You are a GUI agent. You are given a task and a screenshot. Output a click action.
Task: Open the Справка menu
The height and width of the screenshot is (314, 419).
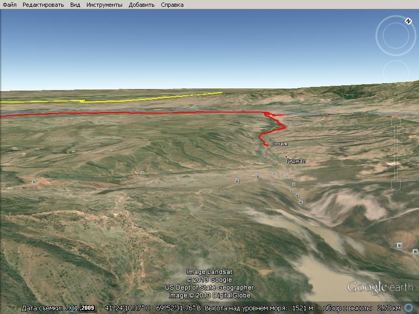[172, 5]
